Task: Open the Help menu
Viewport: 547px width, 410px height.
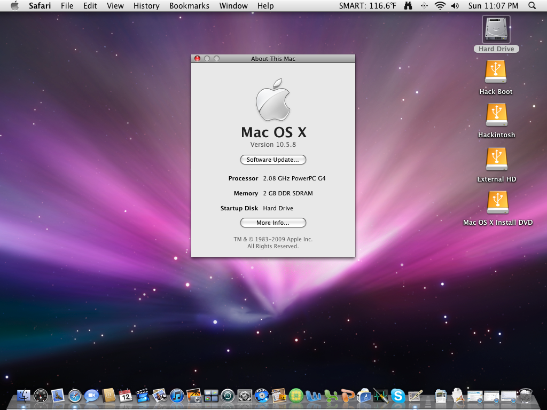Action: [265, 5]
